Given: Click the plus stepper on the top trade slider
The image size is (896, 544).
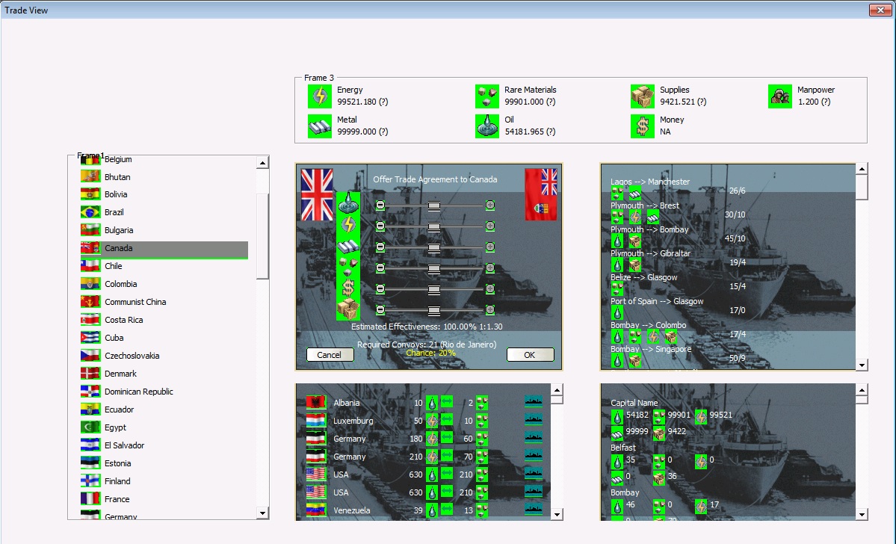Looking at the screenshot, I should pyautogui.click(x=489, y=205).
